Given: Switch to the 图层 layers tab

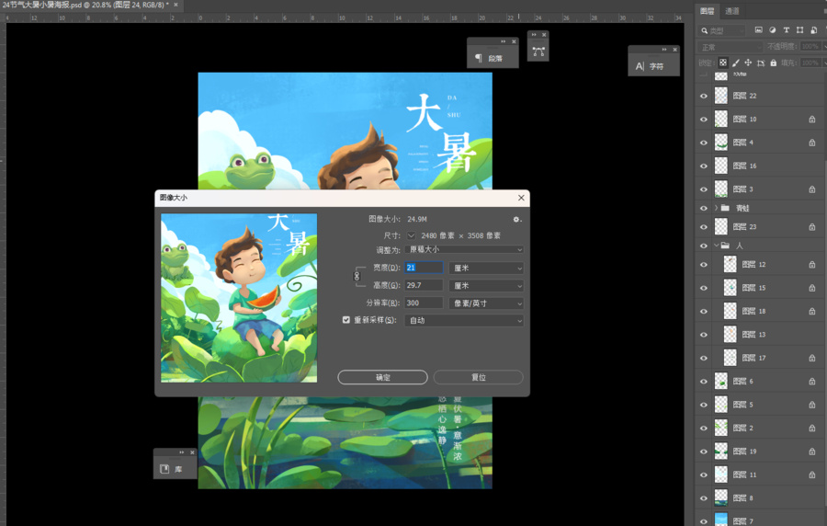Looking at the screenshot, I should [x=708, y=10].
